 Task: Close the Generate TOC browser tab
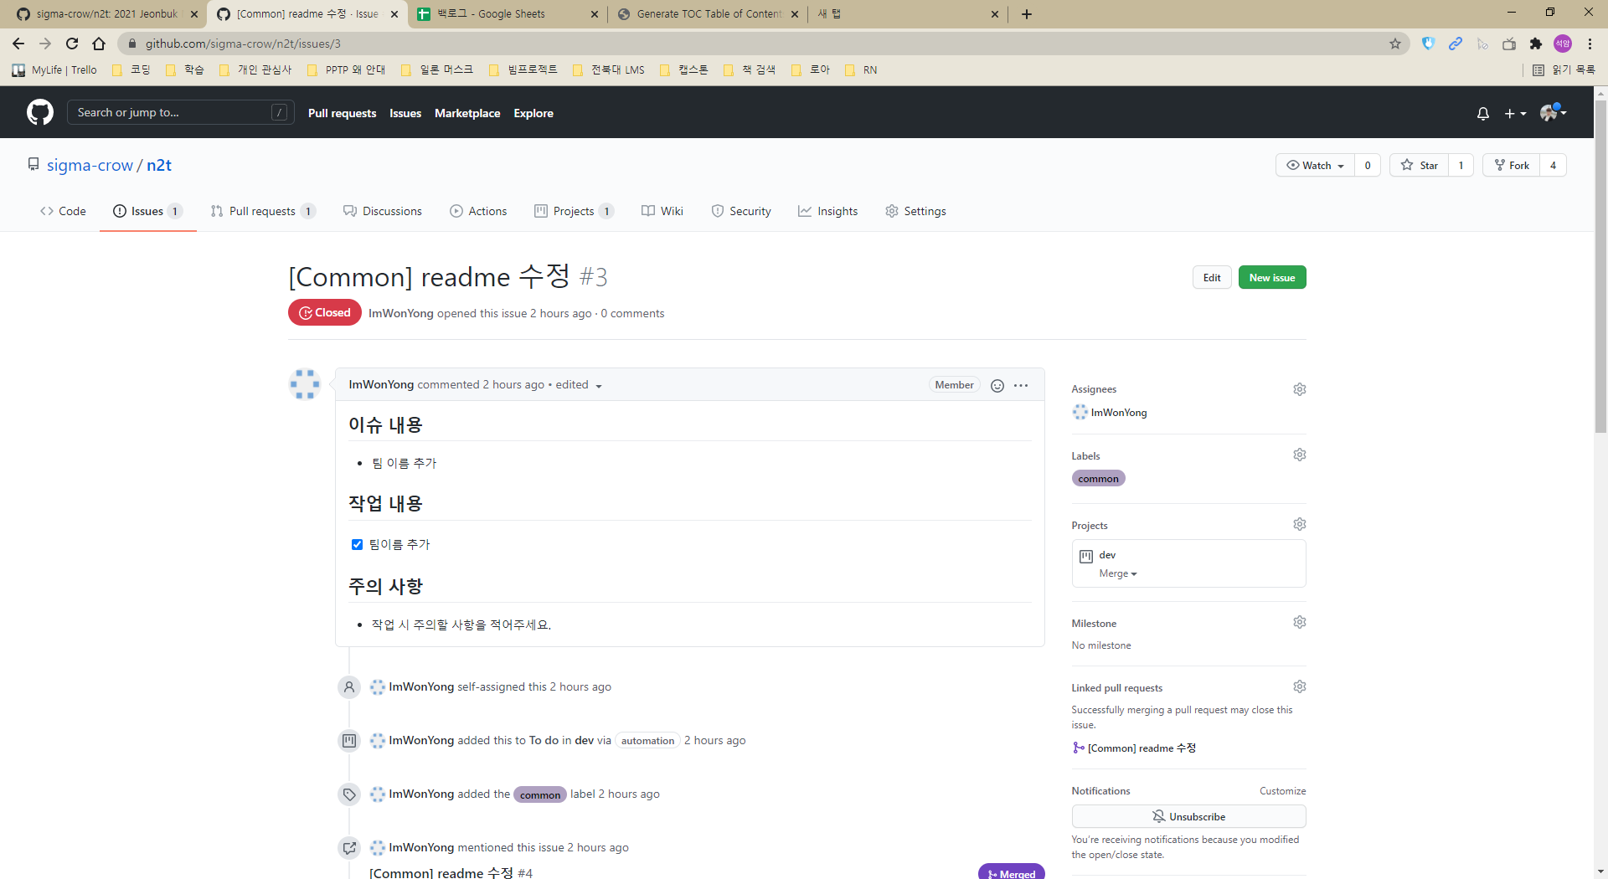(795, 14)
